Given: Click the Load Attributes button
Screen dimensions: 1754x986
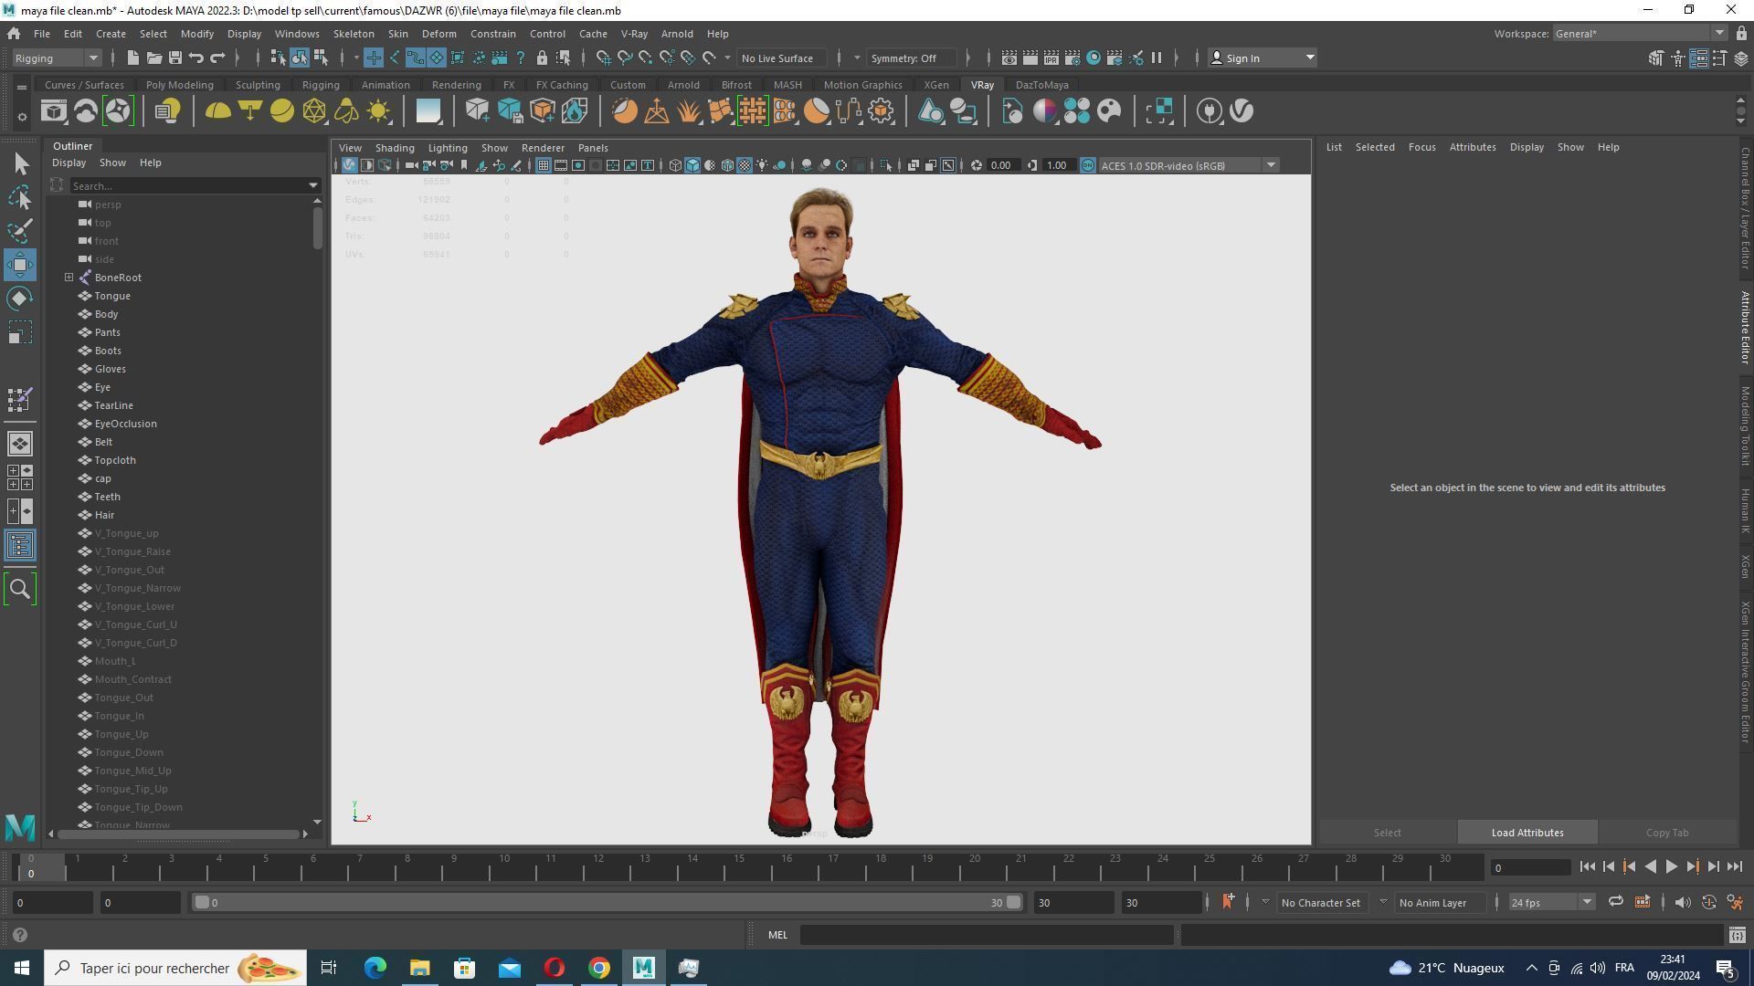Looking at the screenshot, I should [1527, 833].
